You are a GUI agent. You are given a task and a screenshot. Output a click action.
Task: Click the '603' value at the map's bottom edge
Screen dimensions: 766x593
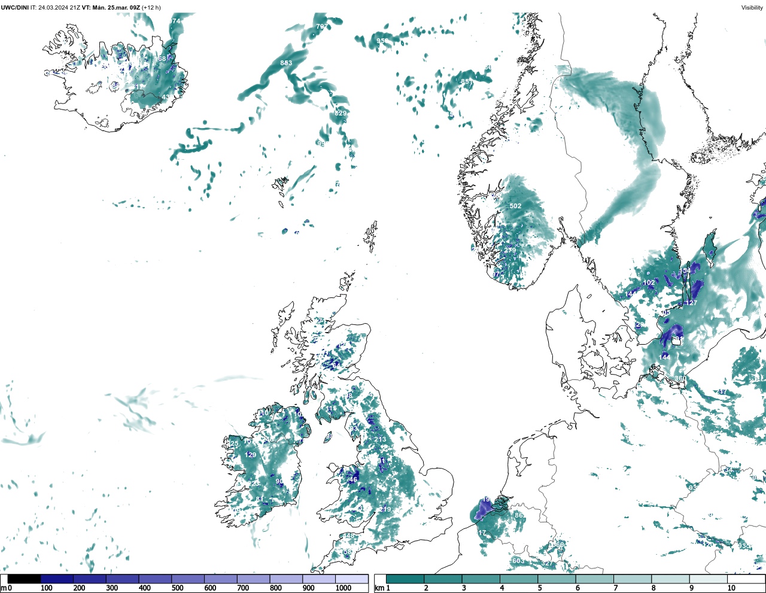[x=518, y=561]
